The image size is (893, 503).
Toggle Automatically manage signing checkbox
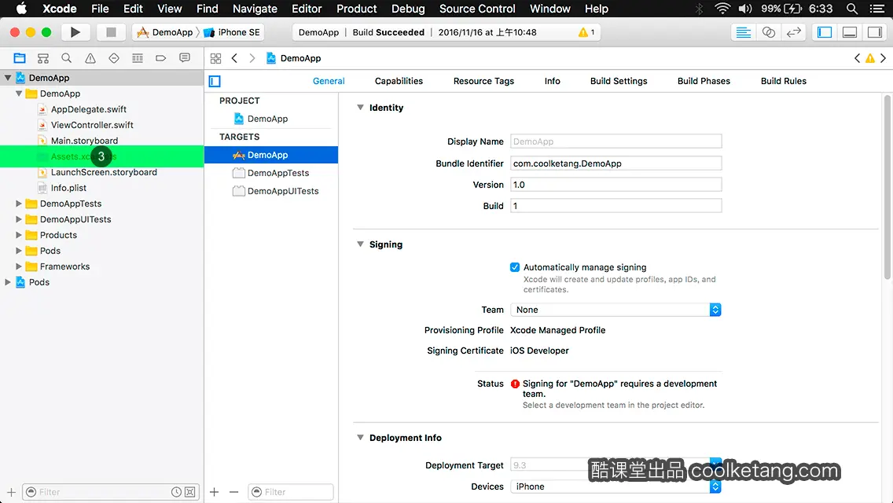[515, 267]
